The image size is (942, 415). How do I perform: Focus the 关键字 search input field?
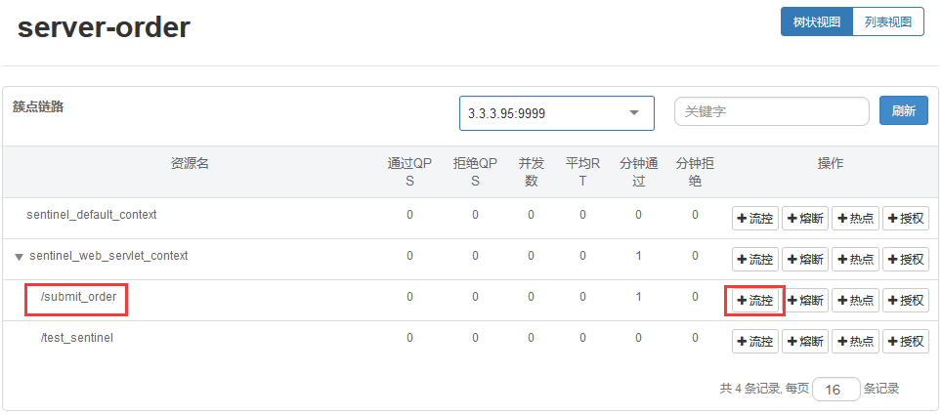click(771, 112)
